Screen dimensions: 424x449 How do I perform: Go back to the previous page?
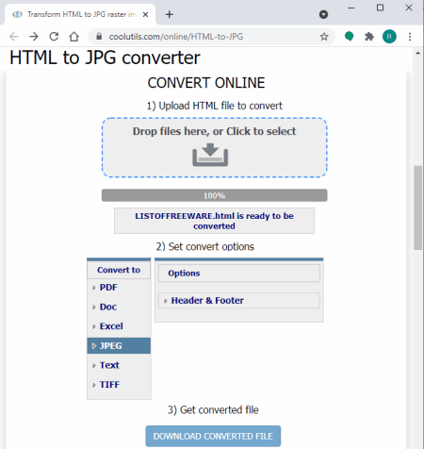(x=13, y=37)
